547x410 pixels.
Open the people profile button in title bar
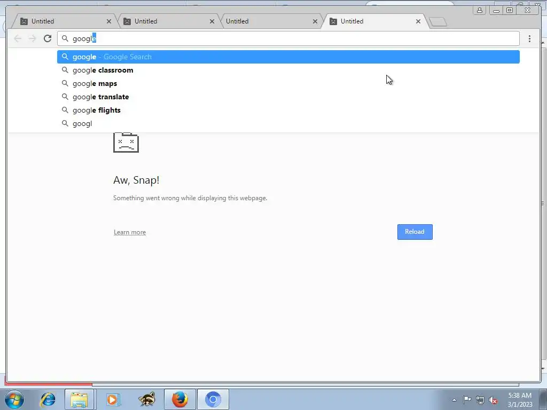[480, 10]
